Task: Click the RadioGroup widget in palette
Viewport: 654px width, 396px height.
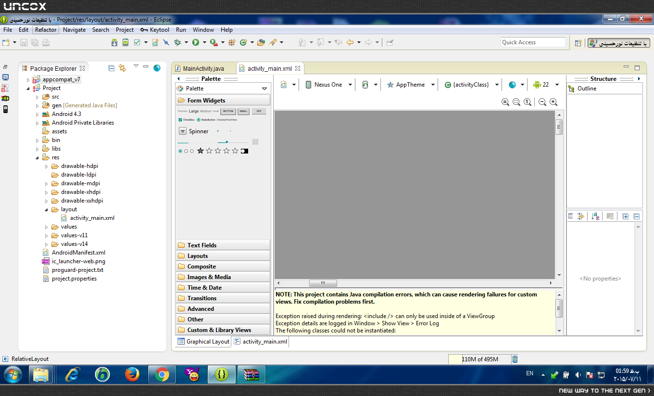Action: pos(186,151)
